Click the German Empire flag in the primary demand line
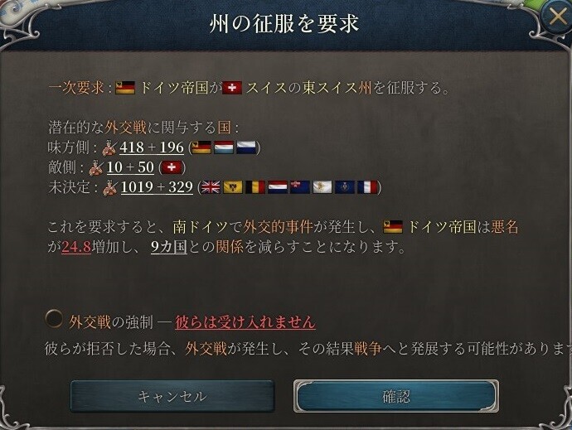This screenshot has width=572, height=430. 125,88
